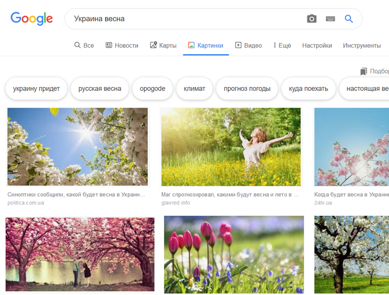Select the 'украину придет' suggestion chip
Screen dimensions: 389x295
(x=36, y=89)
